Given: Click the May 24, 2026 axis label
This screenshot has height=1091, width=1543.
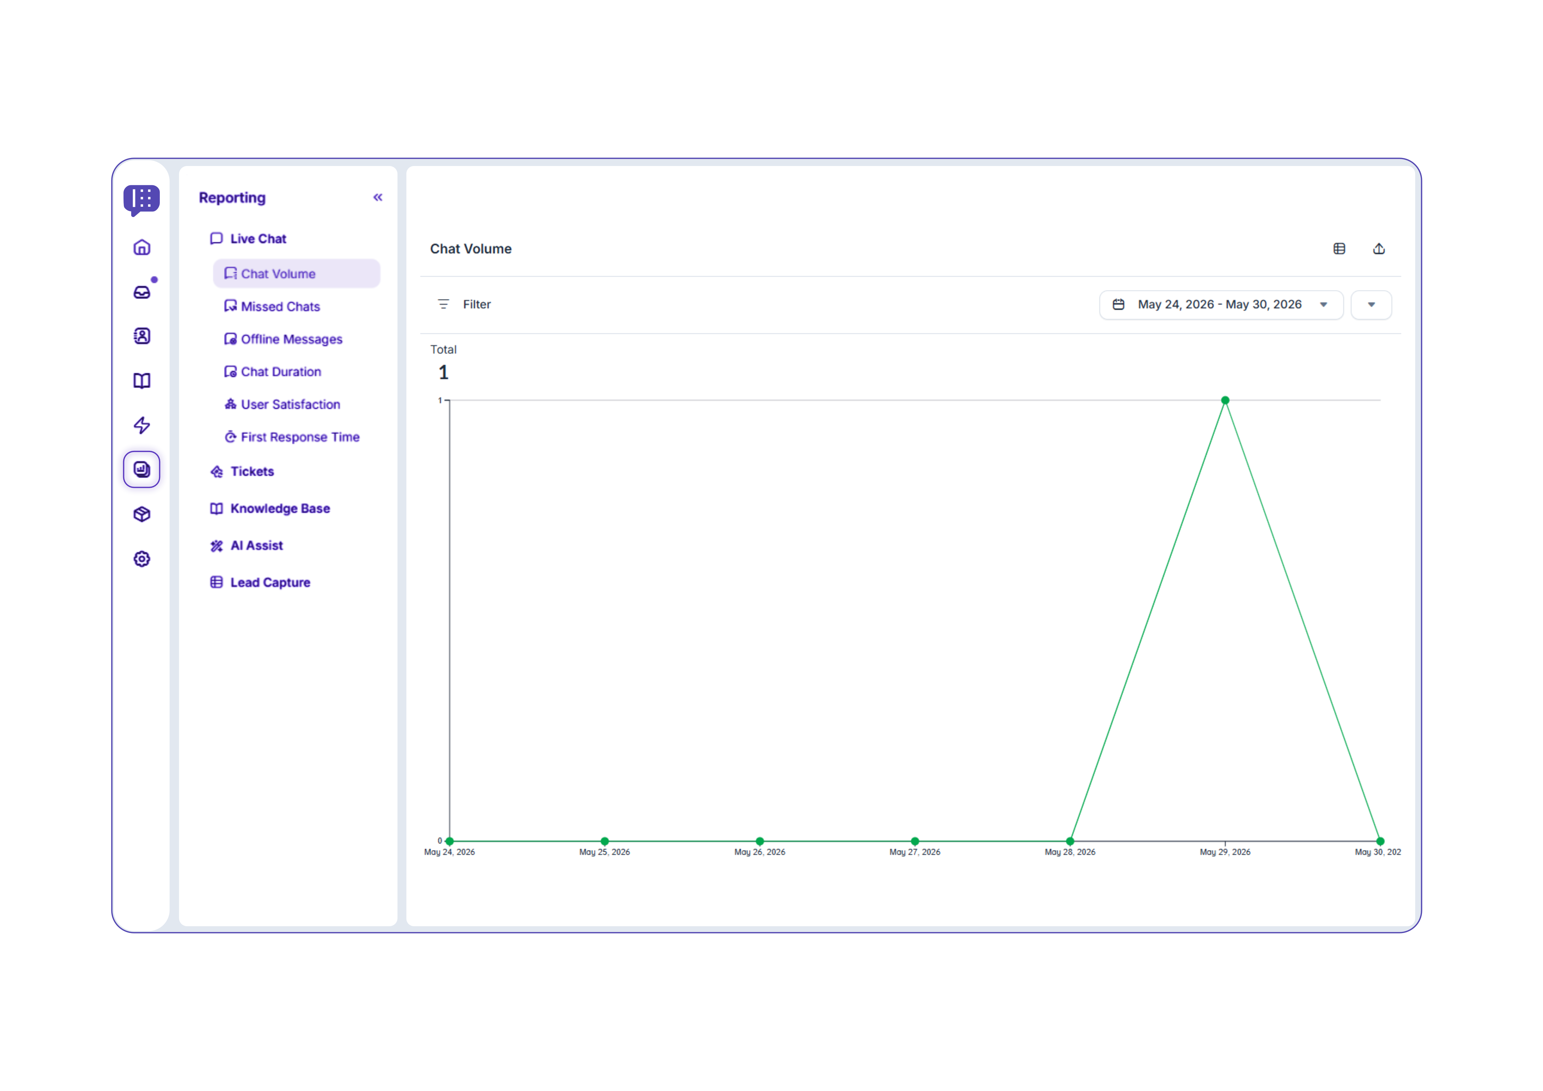Looking at the screenshot, I should [450, 852].
